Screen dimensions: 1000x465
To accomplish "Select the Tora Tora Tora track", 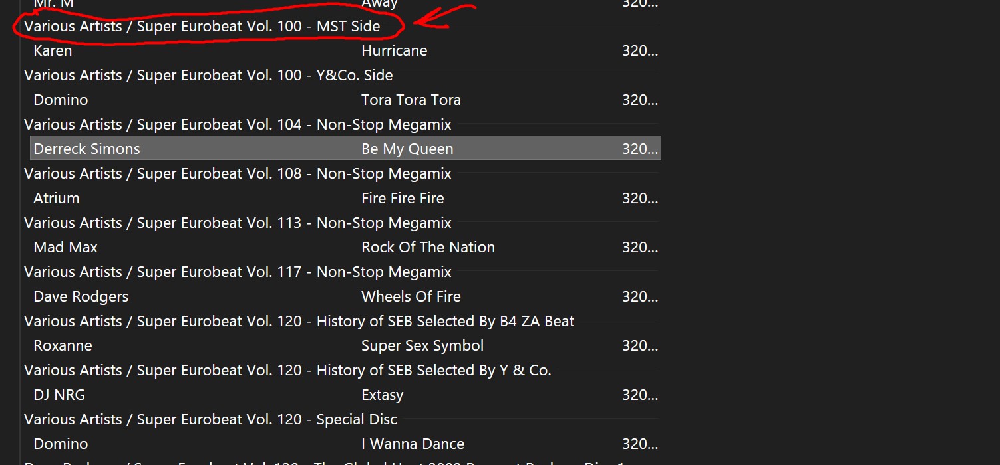I will click(x=411, y=100).
